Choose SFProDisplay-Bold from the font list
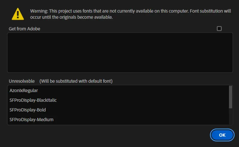239x147 pixels. coord(28,110)
